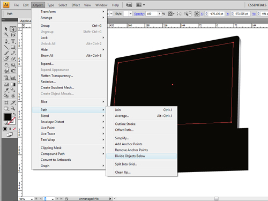Activate the black Fill swatch
Screen dimensions: 268x201
8,117
